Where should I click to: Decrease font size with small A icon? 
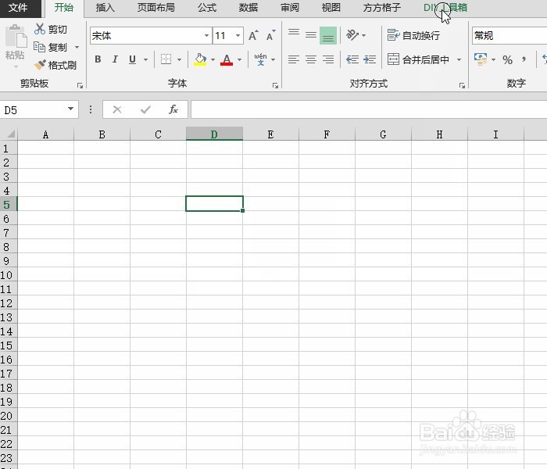[x=270, y=36]
